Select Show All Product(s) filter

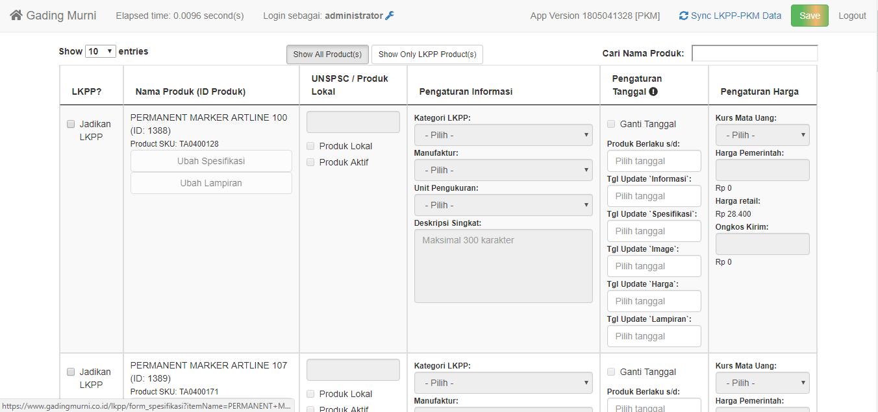click(327, 55)
